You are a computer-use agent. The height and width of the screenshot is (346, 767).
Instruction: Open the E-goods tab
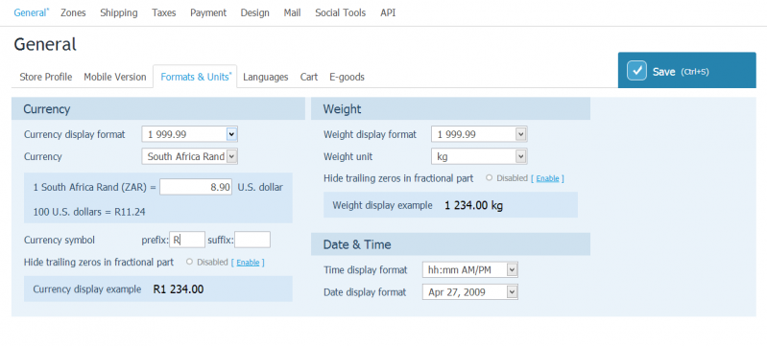347,77
